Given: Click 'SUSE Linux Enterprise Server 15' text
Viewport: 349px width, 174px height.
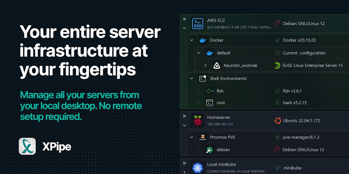Looking at the screenshot, I should (x=313, y=66).
